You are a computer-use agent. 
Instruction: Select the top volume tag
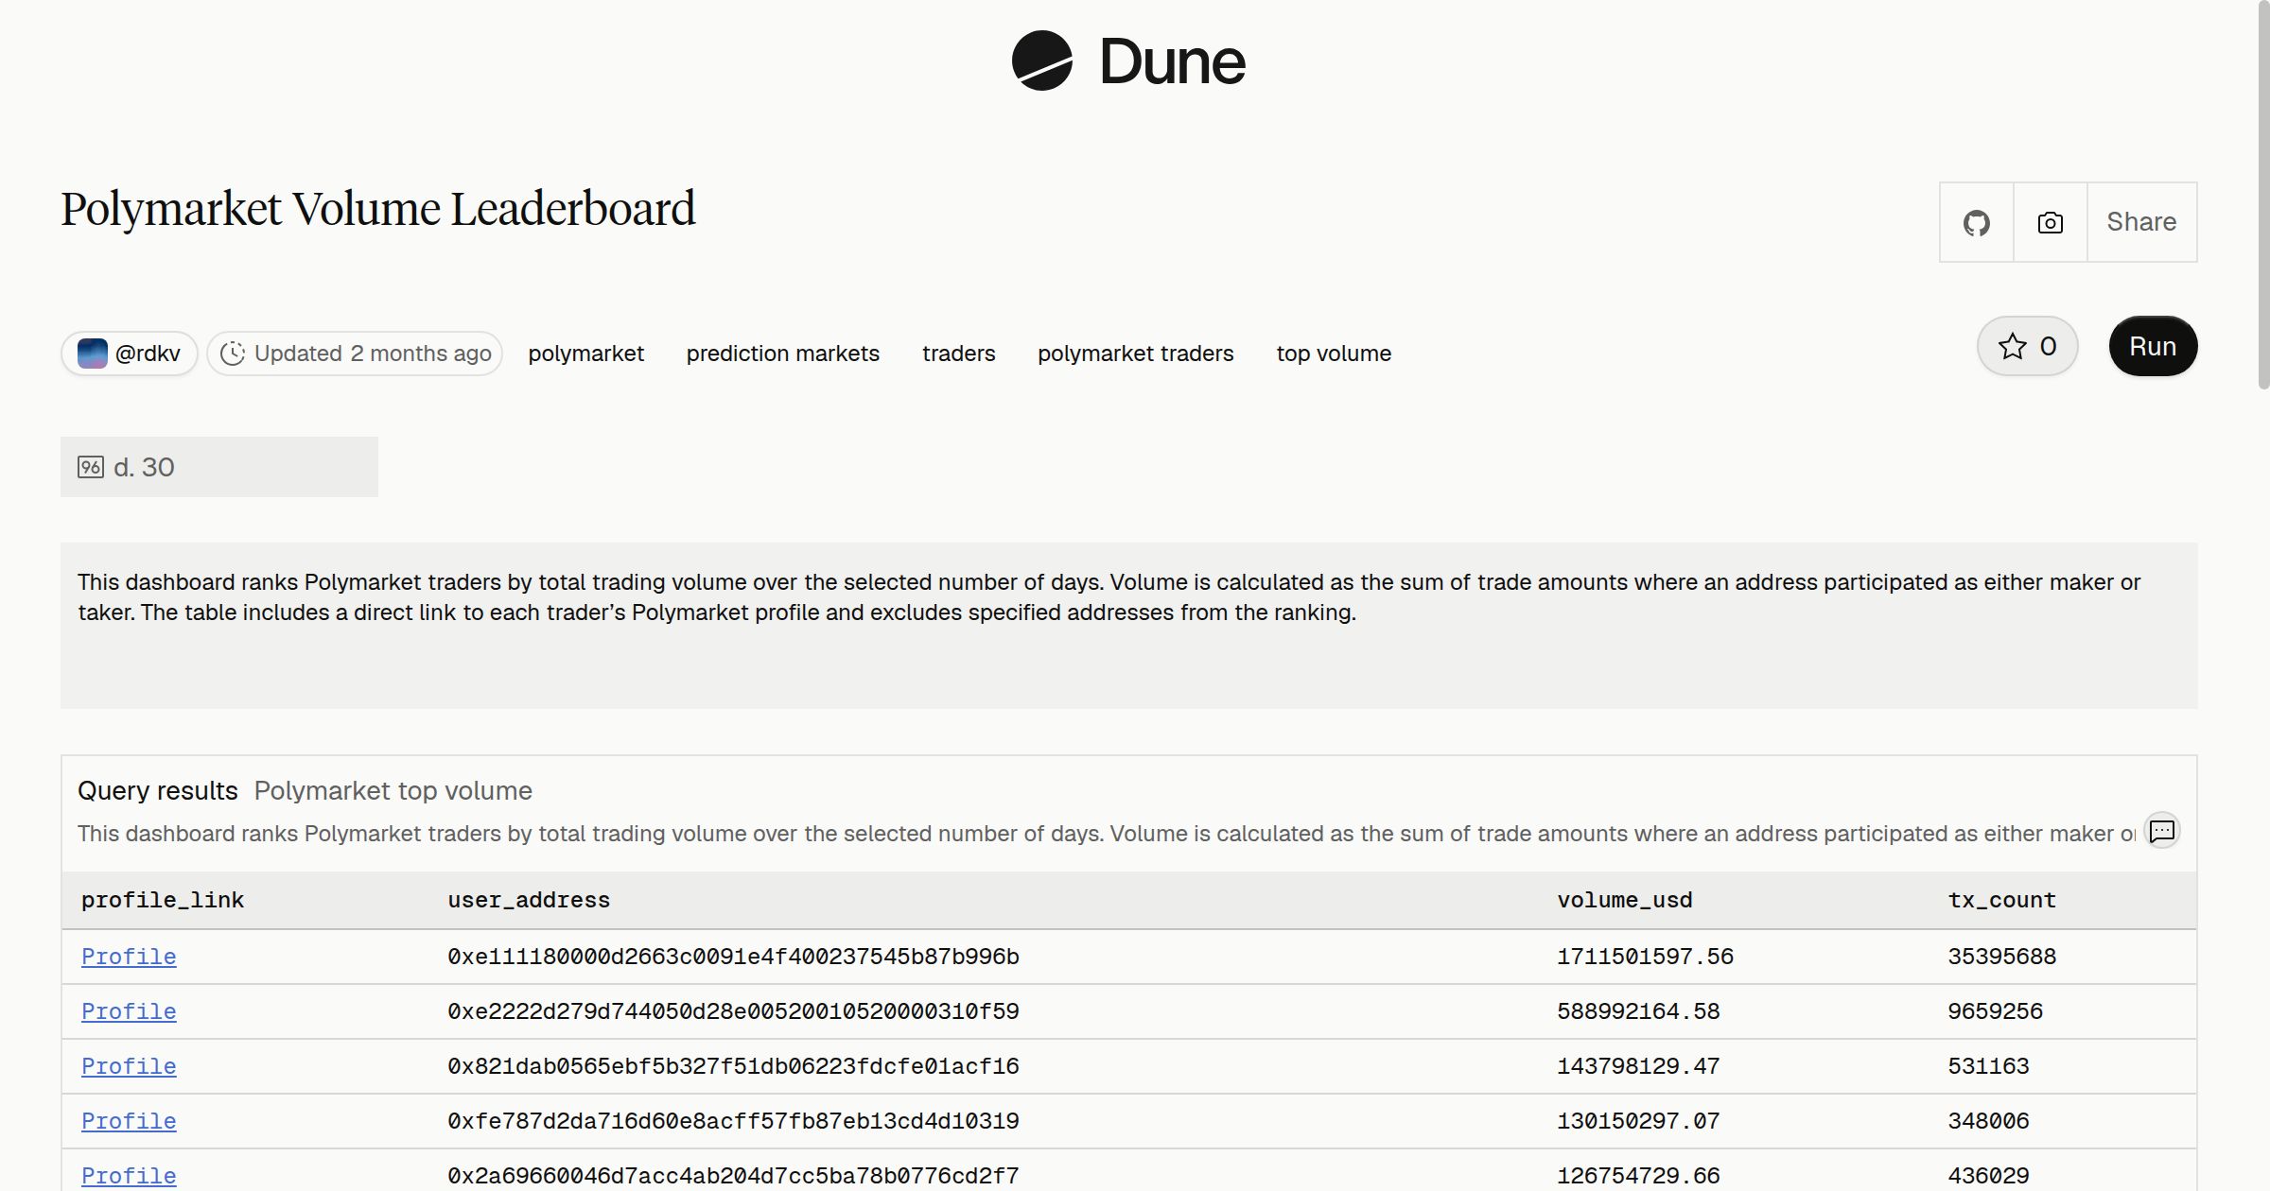point(1334,354)
